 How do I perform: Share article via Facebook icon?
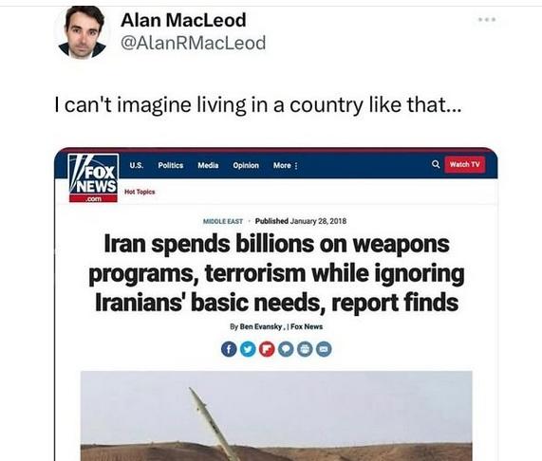[x=229, y=349]
